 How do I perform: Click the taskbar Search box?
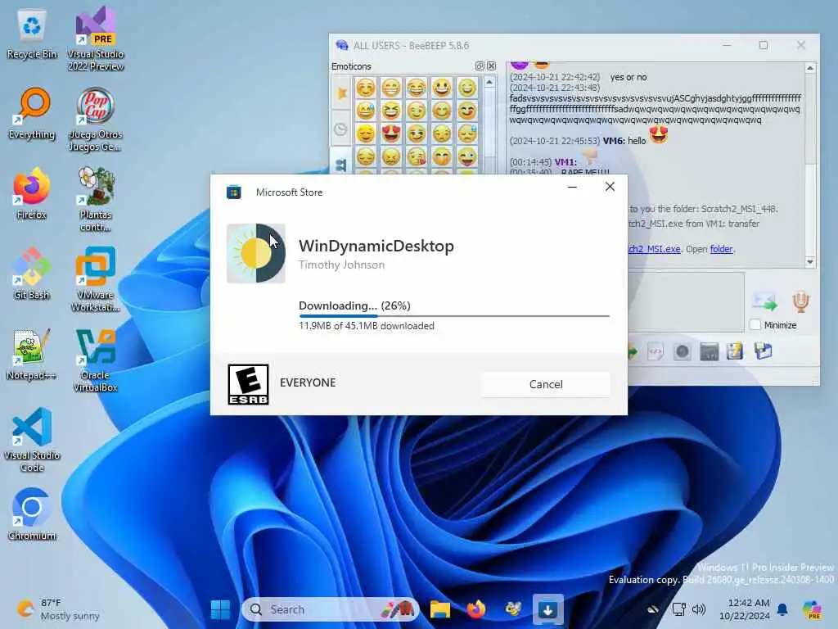[330, 609]
